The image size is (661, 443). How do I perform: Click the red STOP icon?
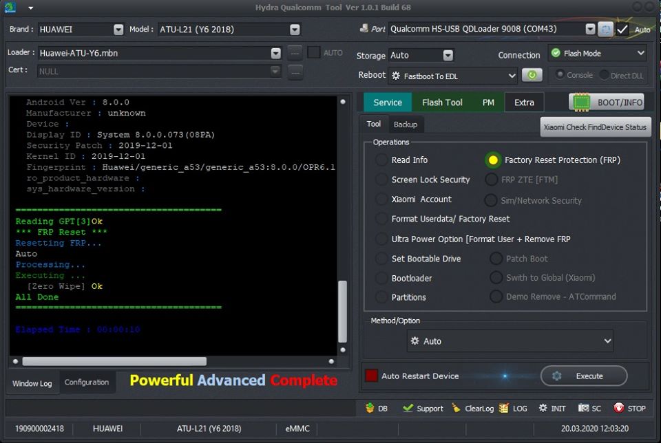618,408
